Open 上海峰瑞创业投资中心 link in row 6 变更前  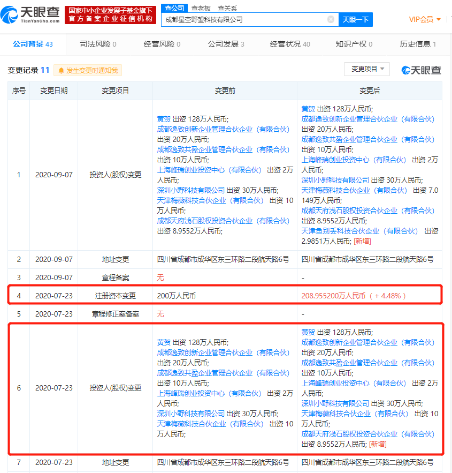(x=209, y=393)
